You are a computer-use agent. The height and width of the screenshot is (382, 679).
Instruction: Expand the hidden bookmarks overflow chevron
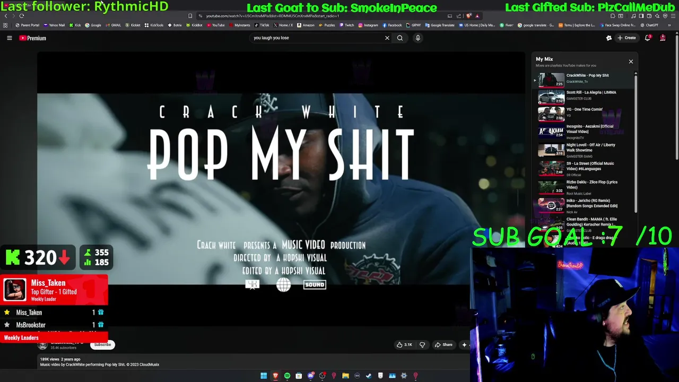[669, 25]
